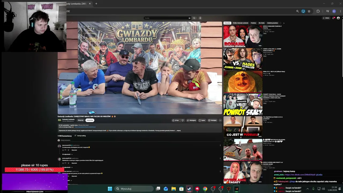The height and width of the screenshot is (193, 343).
Task: Show hidden system tray icons chevron
Action: [x=307, y=189]
